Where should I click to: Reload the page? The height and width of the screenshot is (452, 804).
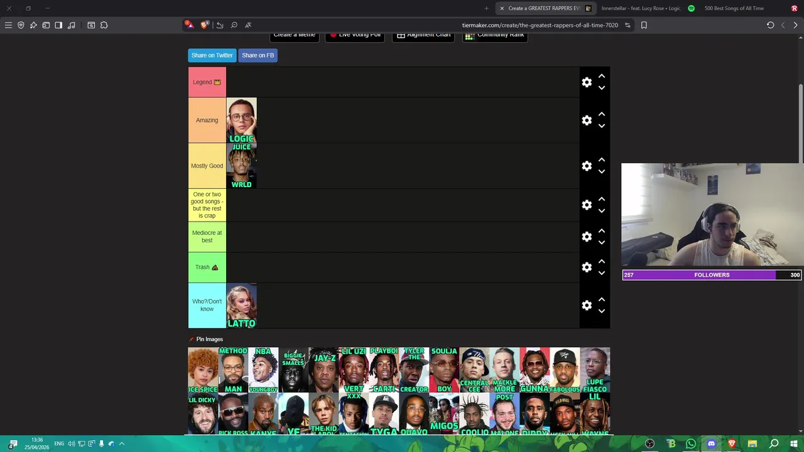[x=770, y=25]
